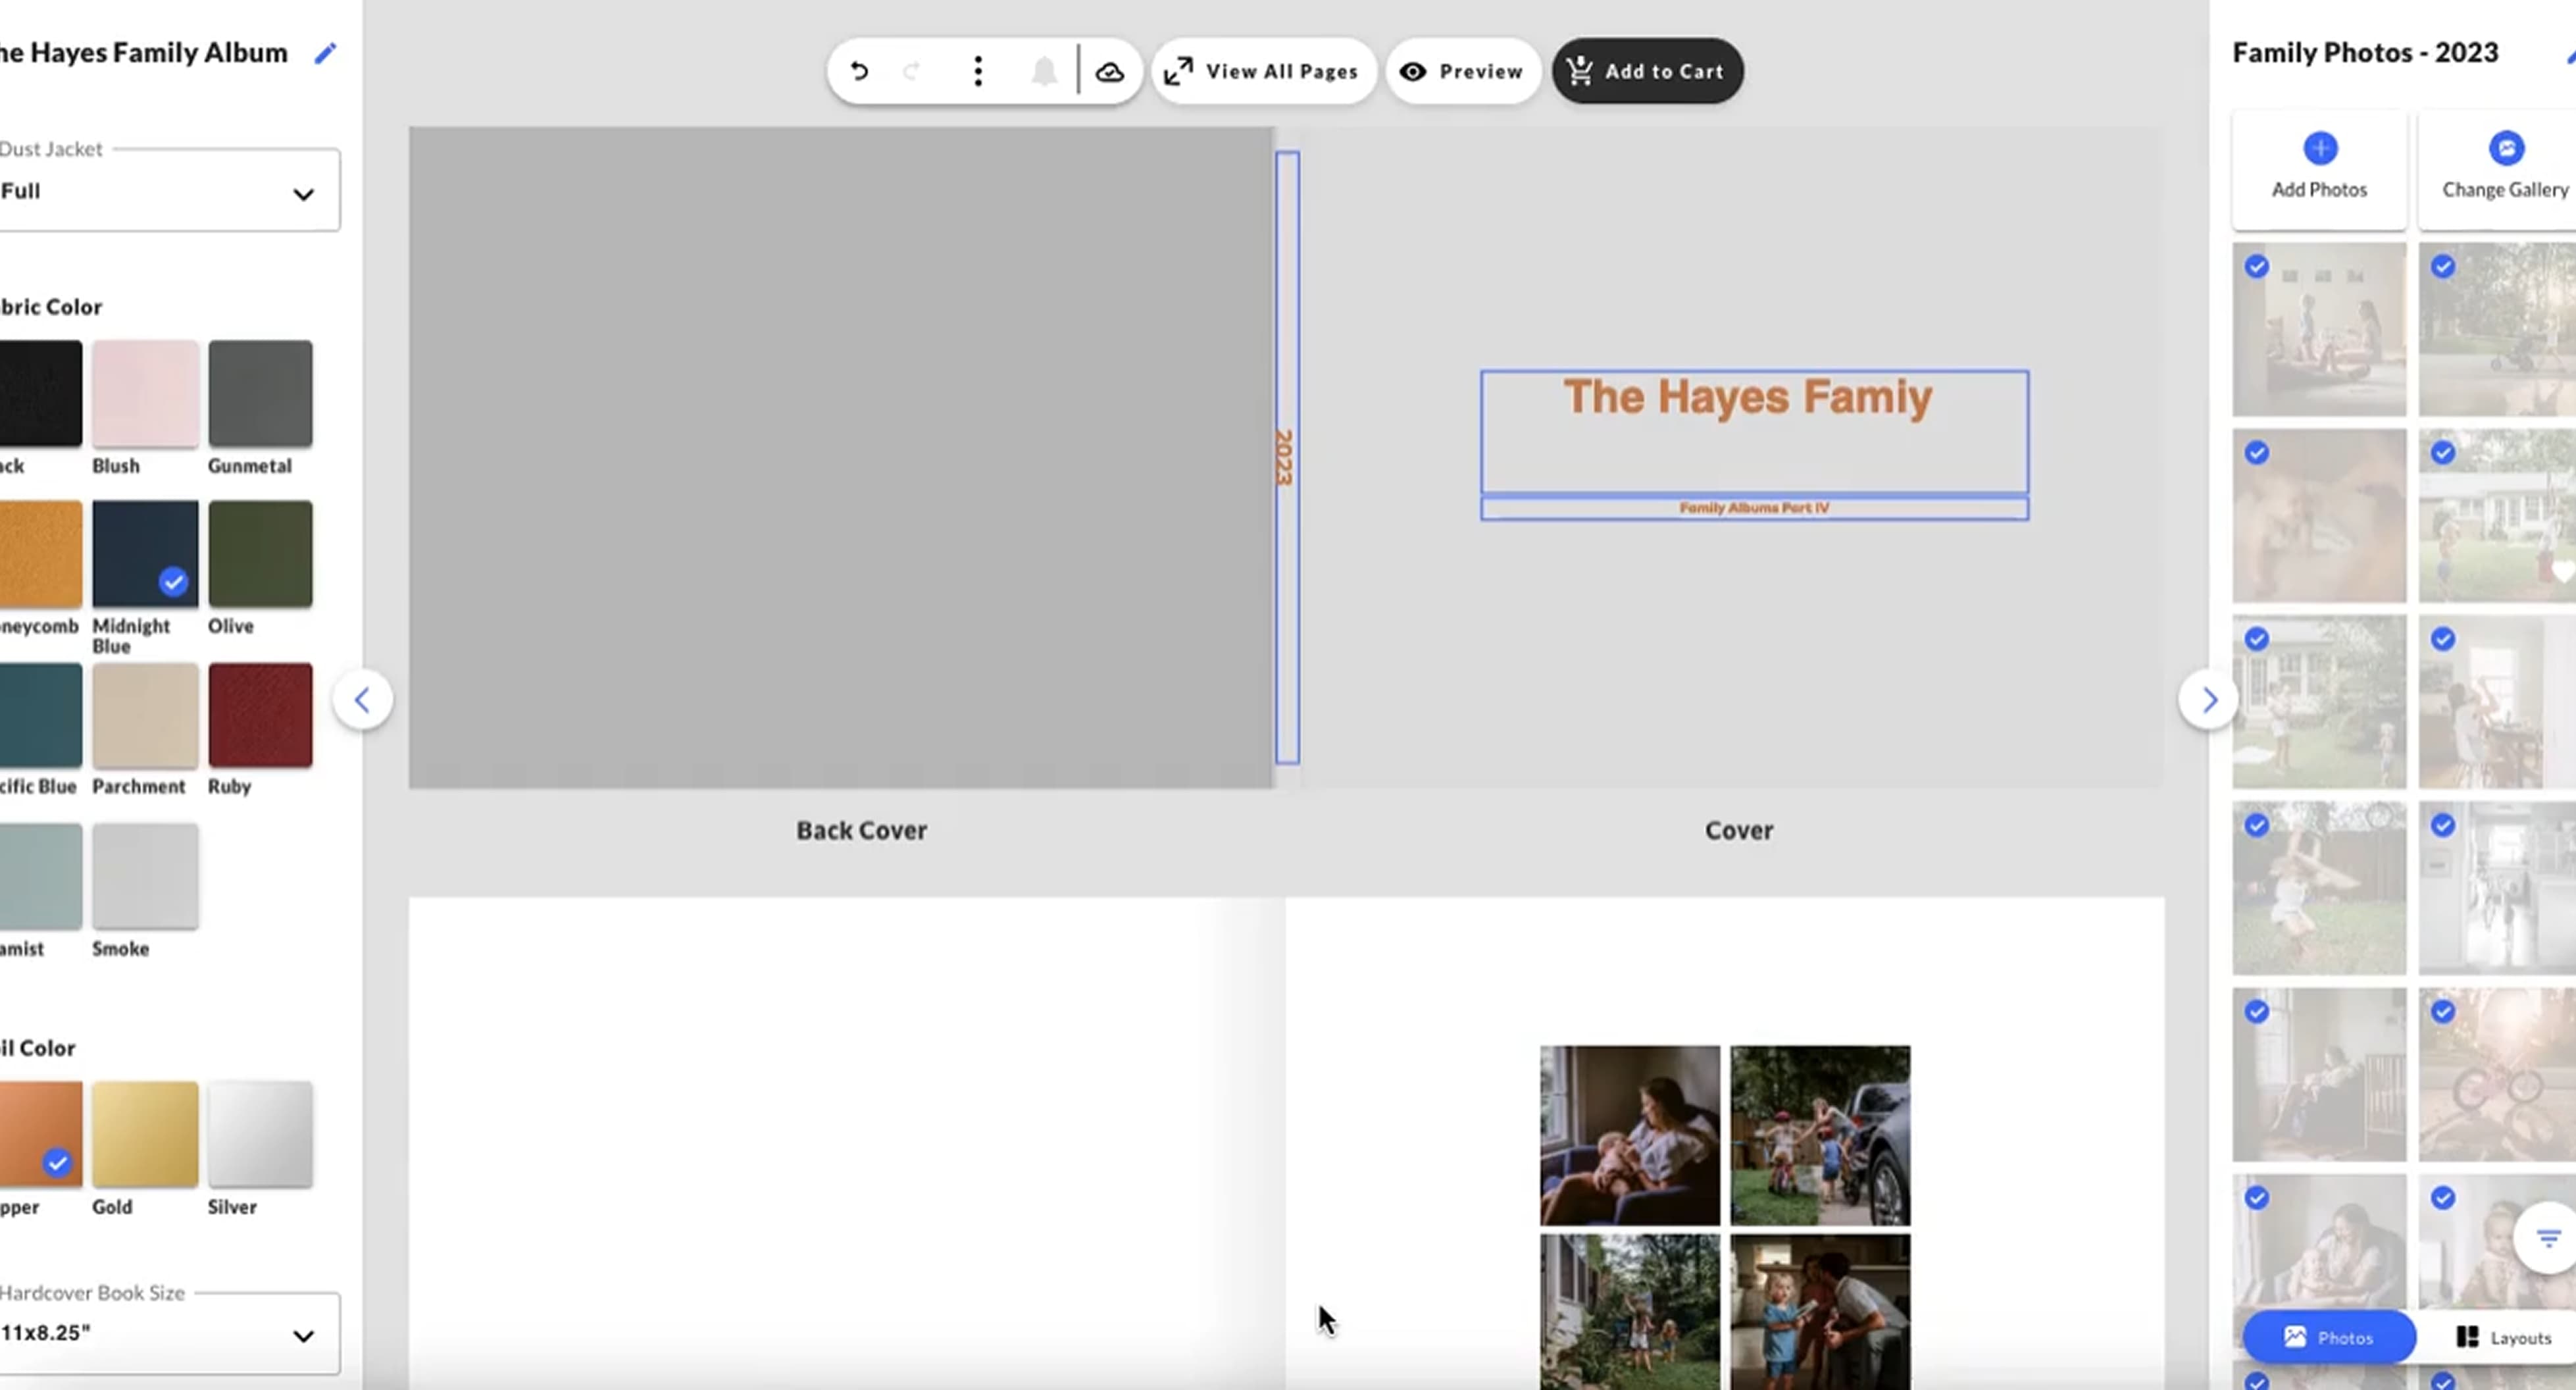Switch to the Layouts tab

[2504, 1337]
